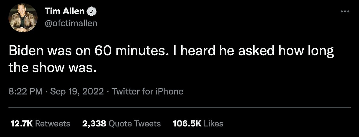Click the 12.7K retweet count
Image resolution: width=359 pixels, height=137 pixels.
click(x=21, y=123)
